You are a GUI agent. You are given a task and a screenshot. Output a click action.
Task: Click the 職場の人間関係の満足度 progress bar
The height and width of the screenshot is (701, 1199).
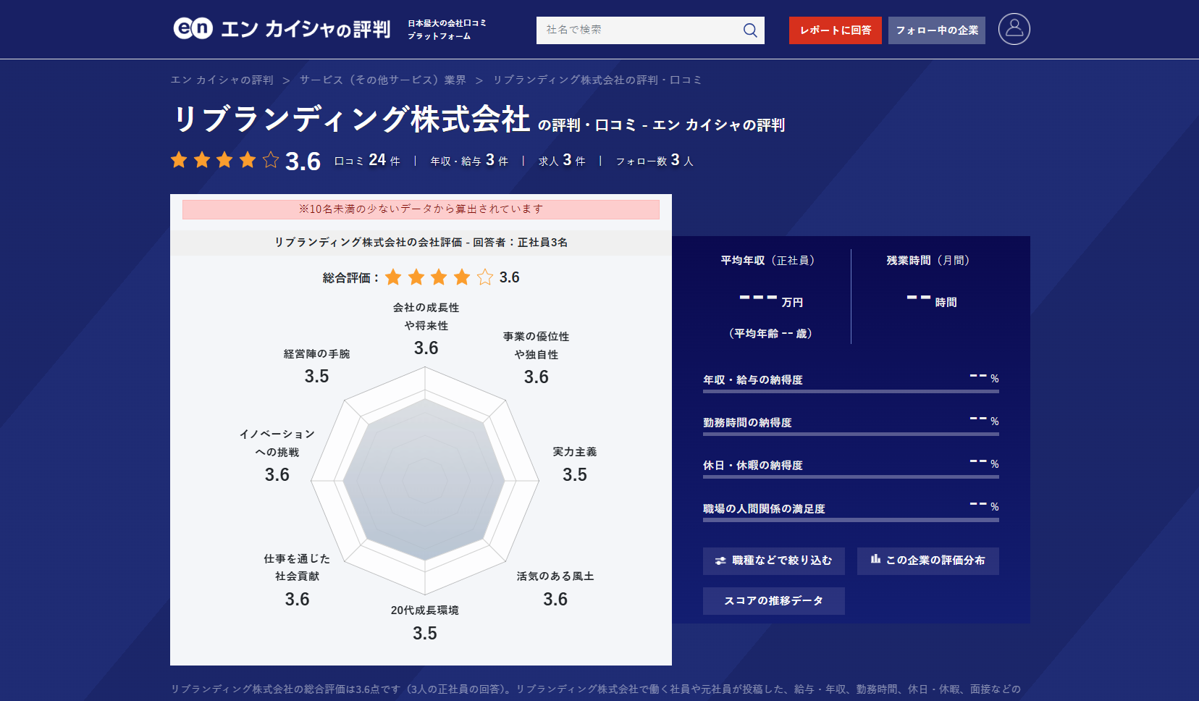[x=851, y=519]
